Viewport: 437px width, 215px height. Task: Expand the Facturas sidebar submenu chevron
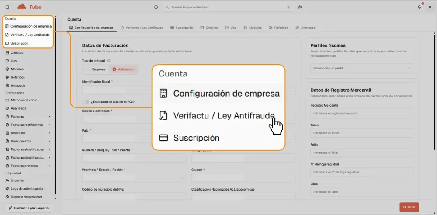pos(49,117)
